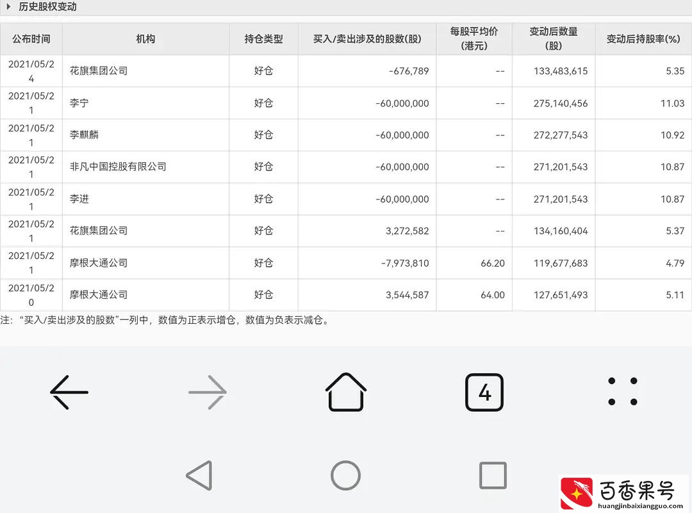The width and height of the screenshot is (692, 513).
Task: Click the 持仓类型 column header
Action: [263, 39]
